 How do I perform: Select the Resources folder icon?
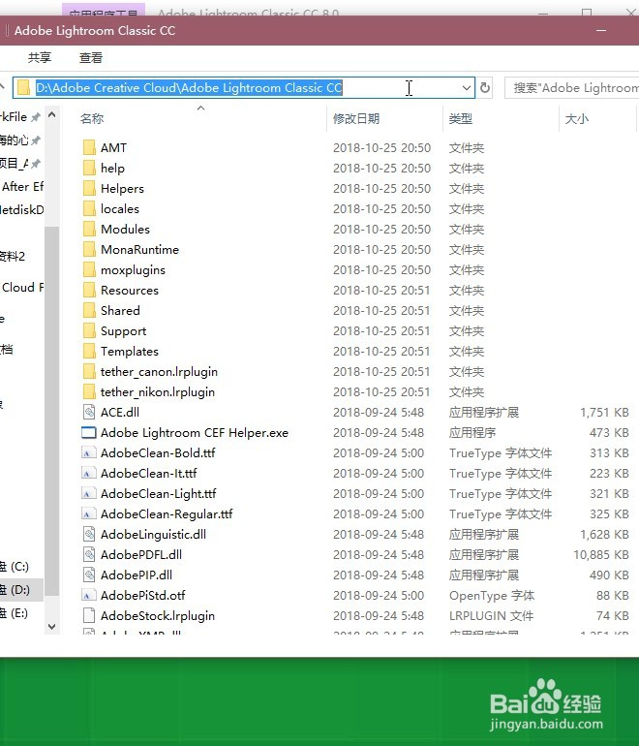tap(89, 291)
